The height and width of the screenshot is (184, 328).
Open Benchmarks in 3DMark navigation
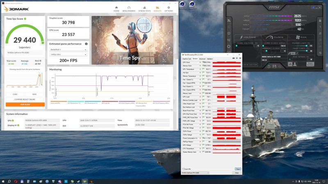[x=129, y=9]
